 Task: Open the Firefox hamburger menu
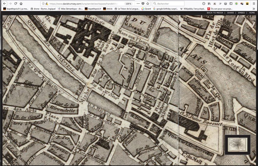click(x=254, y=4)
